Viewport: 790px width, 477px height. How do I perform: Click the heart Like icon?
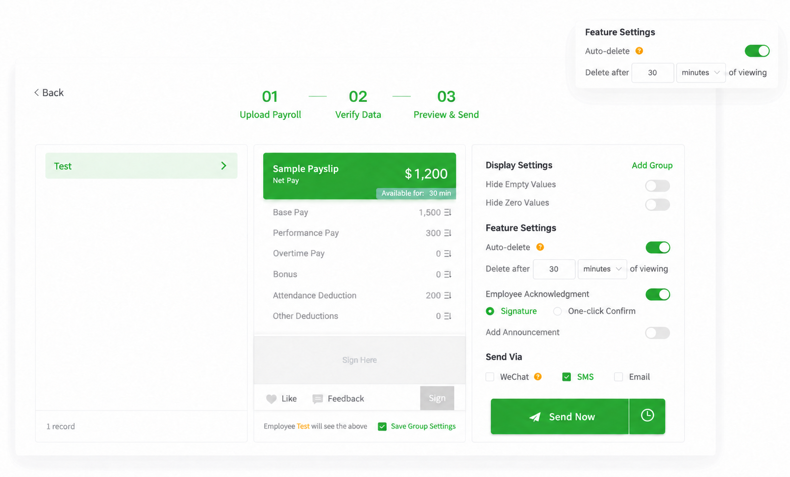tap(271, 399)
